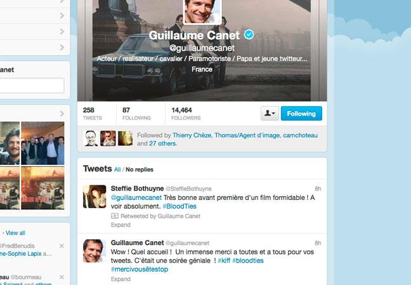
Task: Click Thierry Chèze's avatar in Followed by
Action: coord(91,138)
